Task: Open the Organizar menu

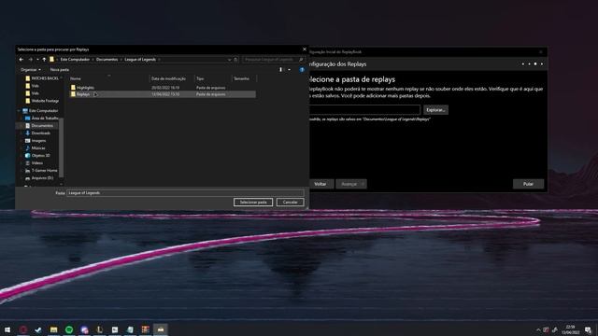Action: (31, 70)
